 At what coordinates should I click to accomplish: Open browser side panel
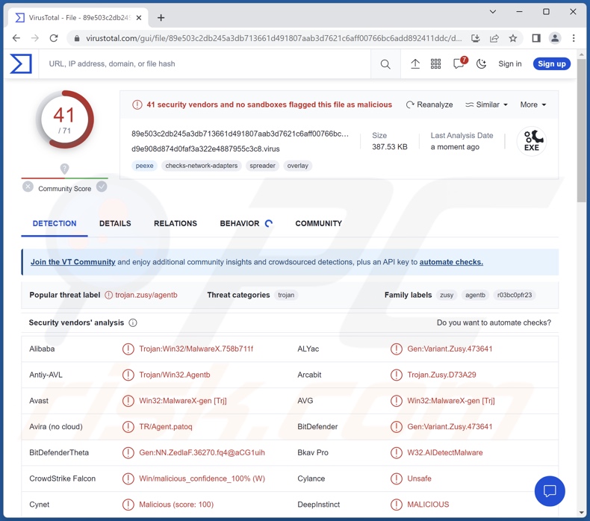[x=536, y=38]
